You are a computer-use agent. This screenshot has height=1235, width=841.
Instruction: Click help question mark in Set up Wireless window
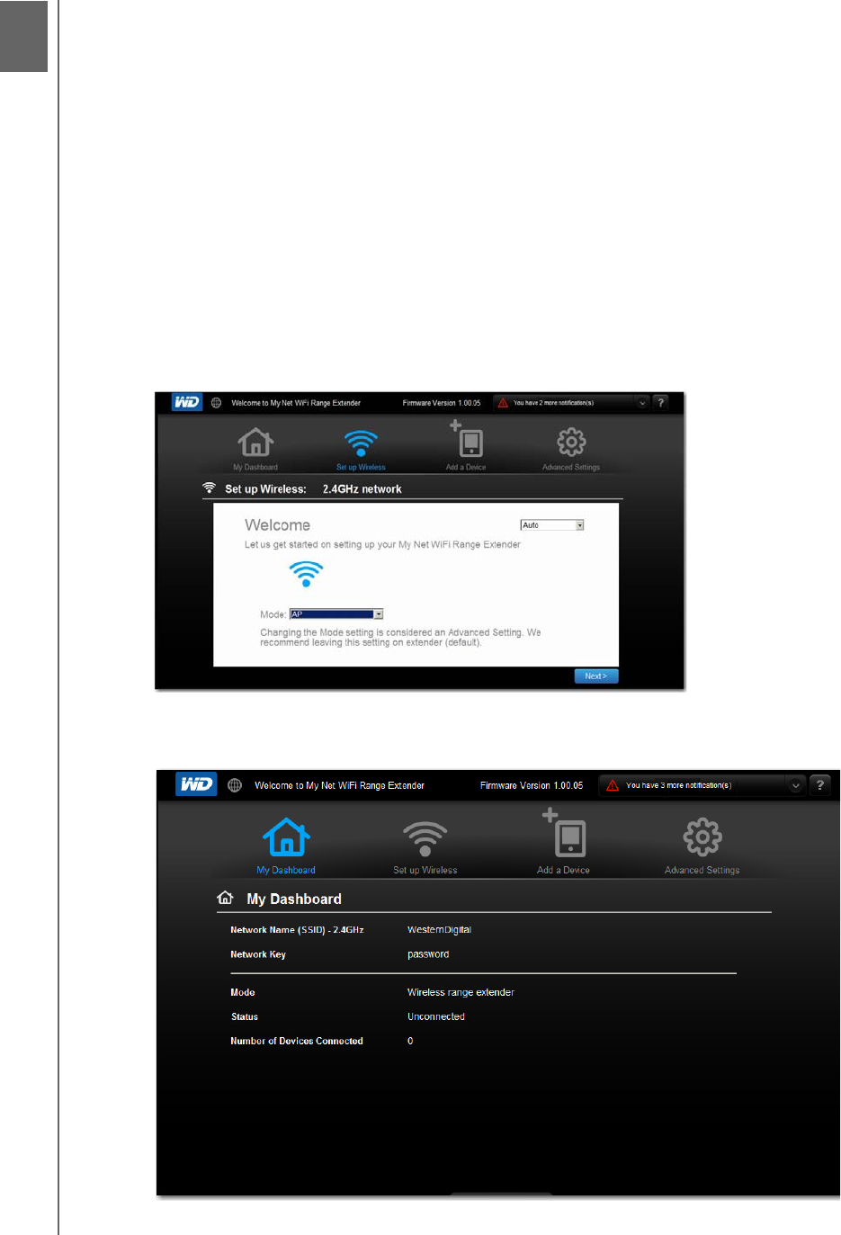tap(661, 403)
